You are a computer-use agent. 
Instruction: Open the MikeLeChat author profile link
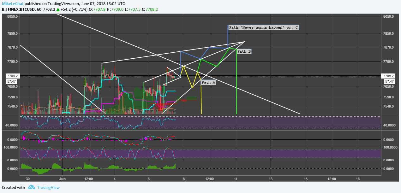click(x=13, y=3)
